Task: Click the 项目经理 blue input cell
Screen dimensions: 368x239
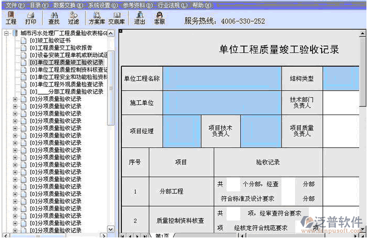Action: (x=182, y=131)
